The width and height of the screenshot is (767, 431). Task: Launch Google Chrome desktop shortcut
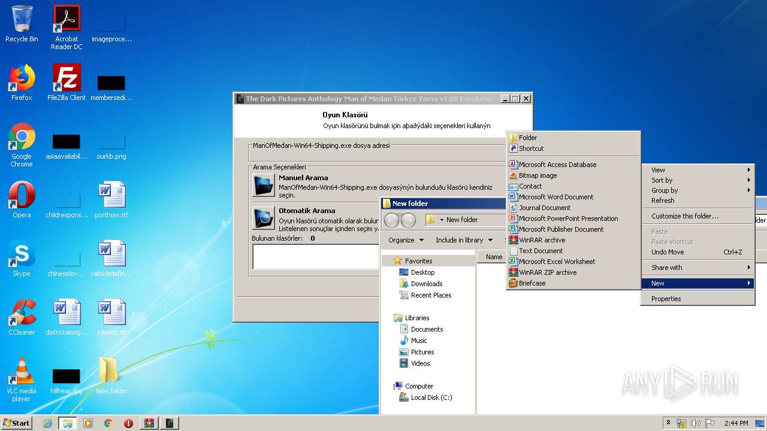(x=22, y=144)
